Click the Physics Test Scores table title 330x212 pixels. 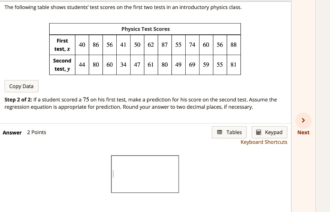[145, 29]
